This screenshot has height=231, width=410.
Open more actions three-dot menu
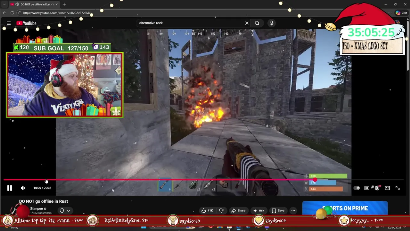click(293, 211)
